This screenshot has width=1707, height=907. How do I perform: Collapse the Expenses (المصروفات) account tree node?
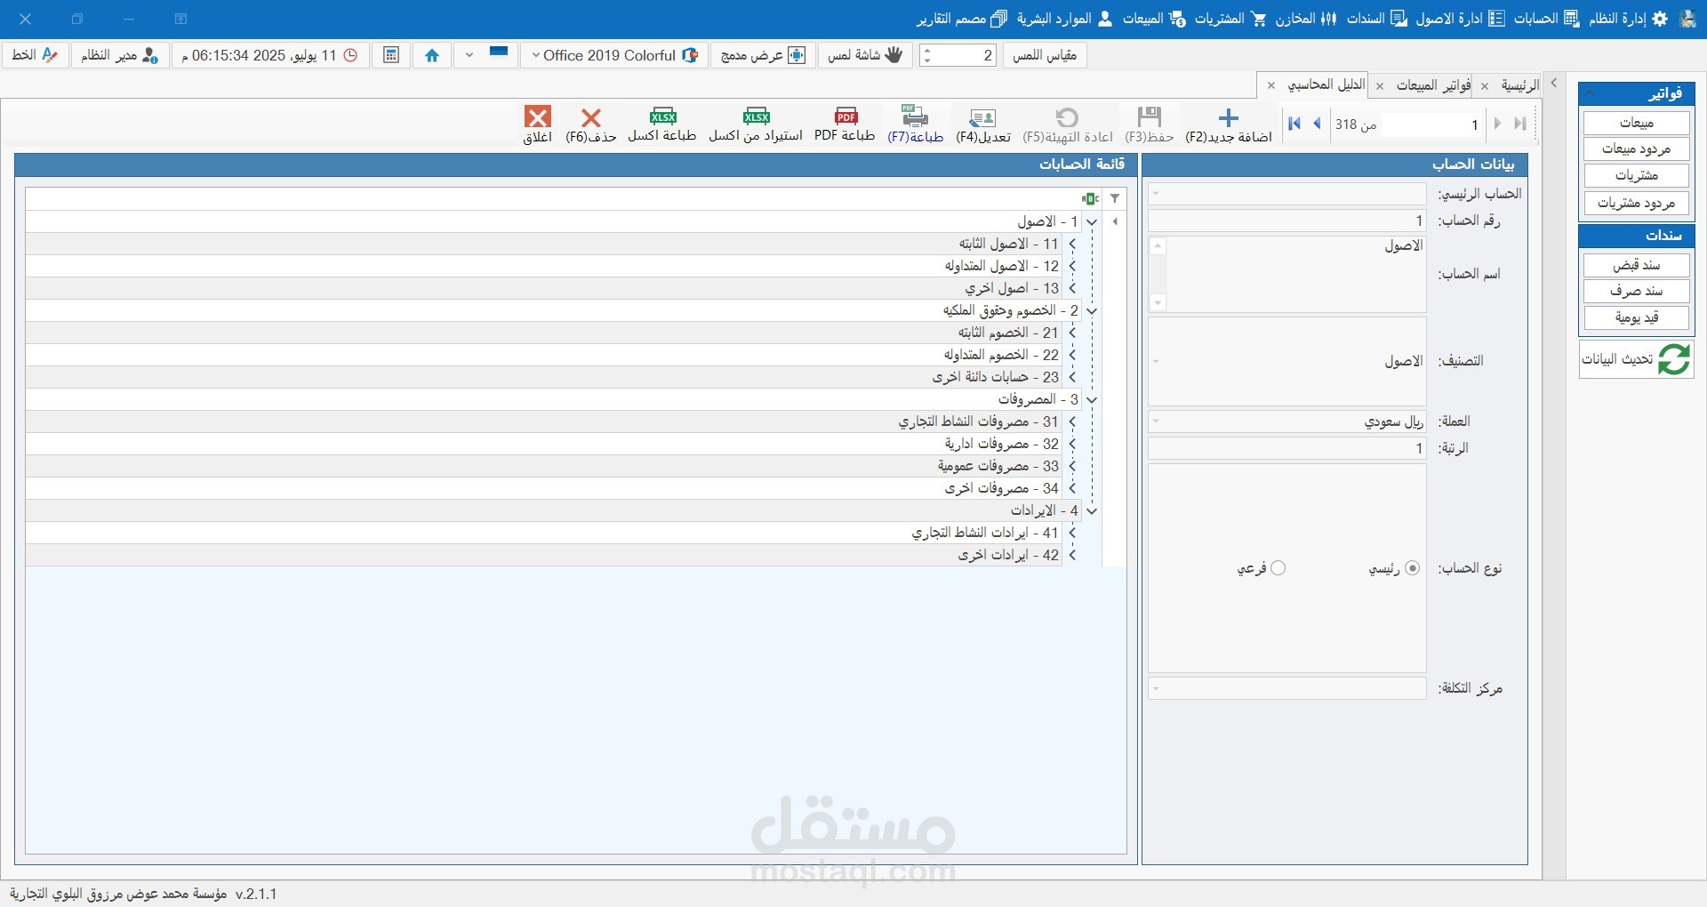click(1092, 400)
